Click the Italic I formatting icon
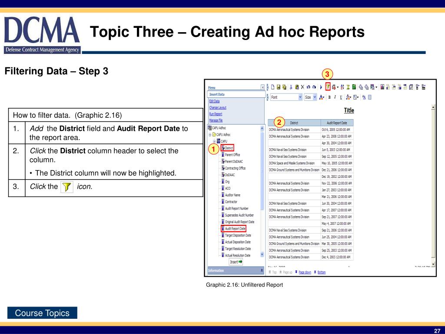This screenshot has height=334, width=445. click(335, 97)
